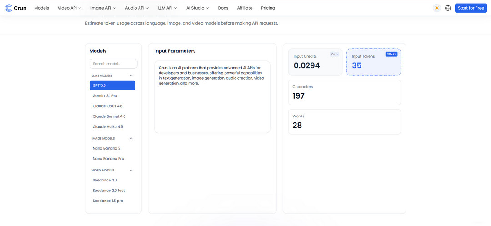Select the GPT 5.5 model
Screen dimensions: 491x226
coord(112,85)
